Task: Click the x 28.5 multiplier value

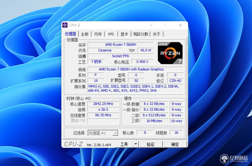Action: click(x=103, y=110)
